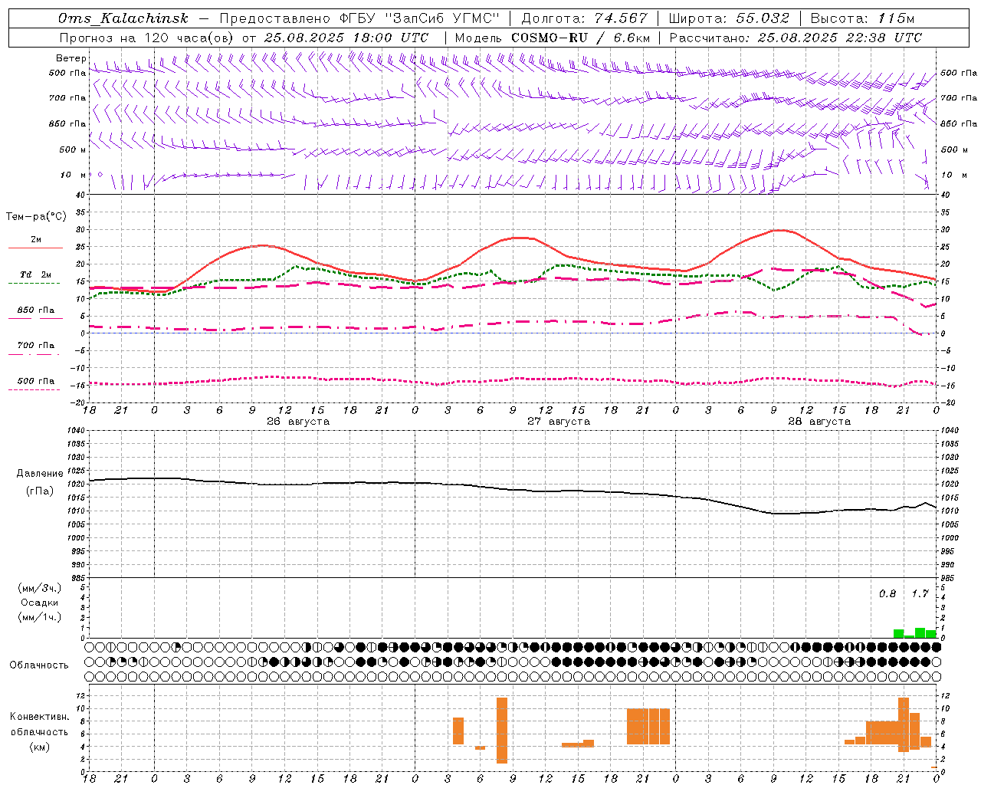Click the 'Давление' pressure panel label
The width and height of the screenshot is (981, 785).
click(x=40, y=474)
